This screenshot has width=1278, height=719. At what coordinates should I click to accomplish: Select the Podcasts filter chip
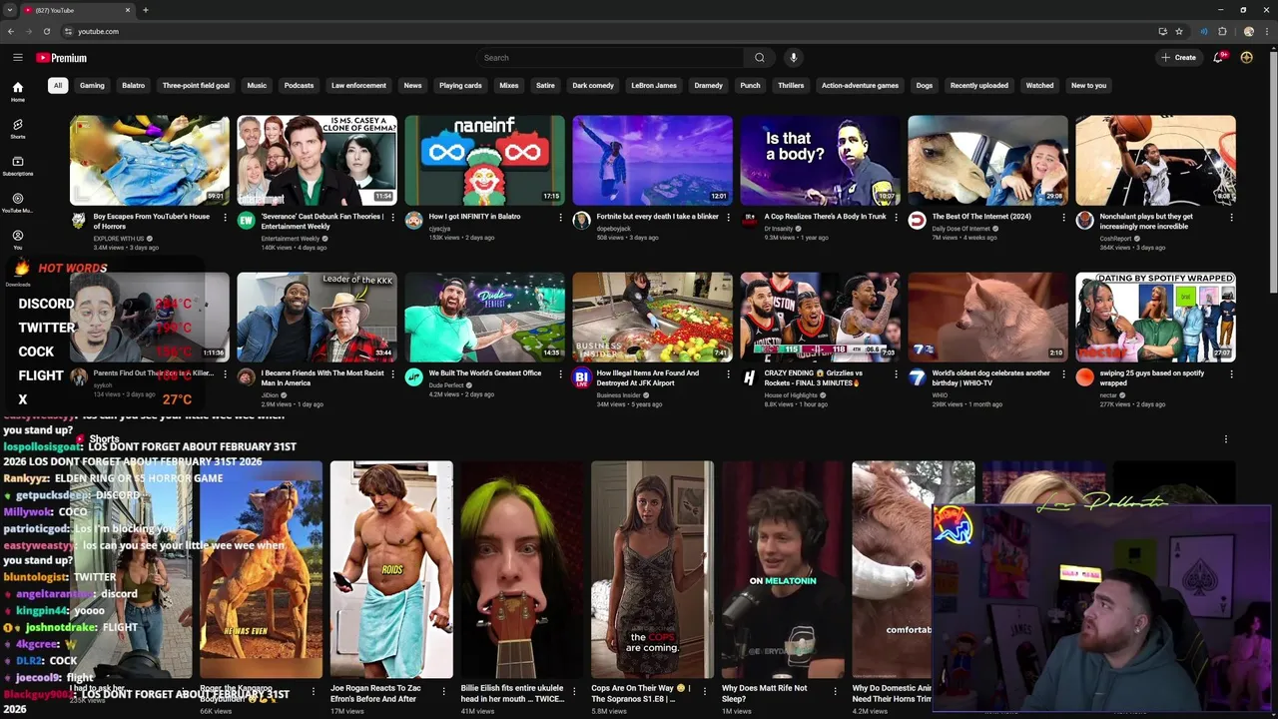click(x=299, y=86)
